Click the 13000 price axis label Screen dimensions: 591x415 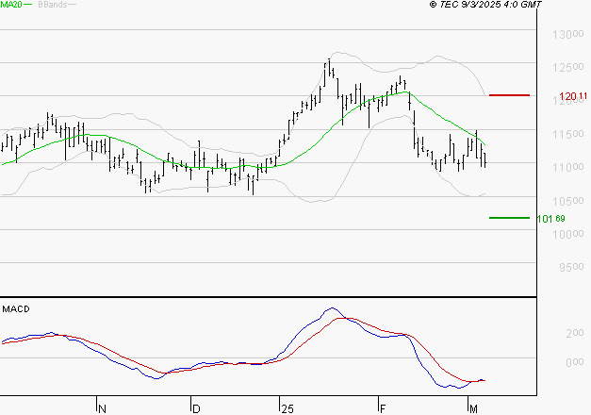coord(568,35)
